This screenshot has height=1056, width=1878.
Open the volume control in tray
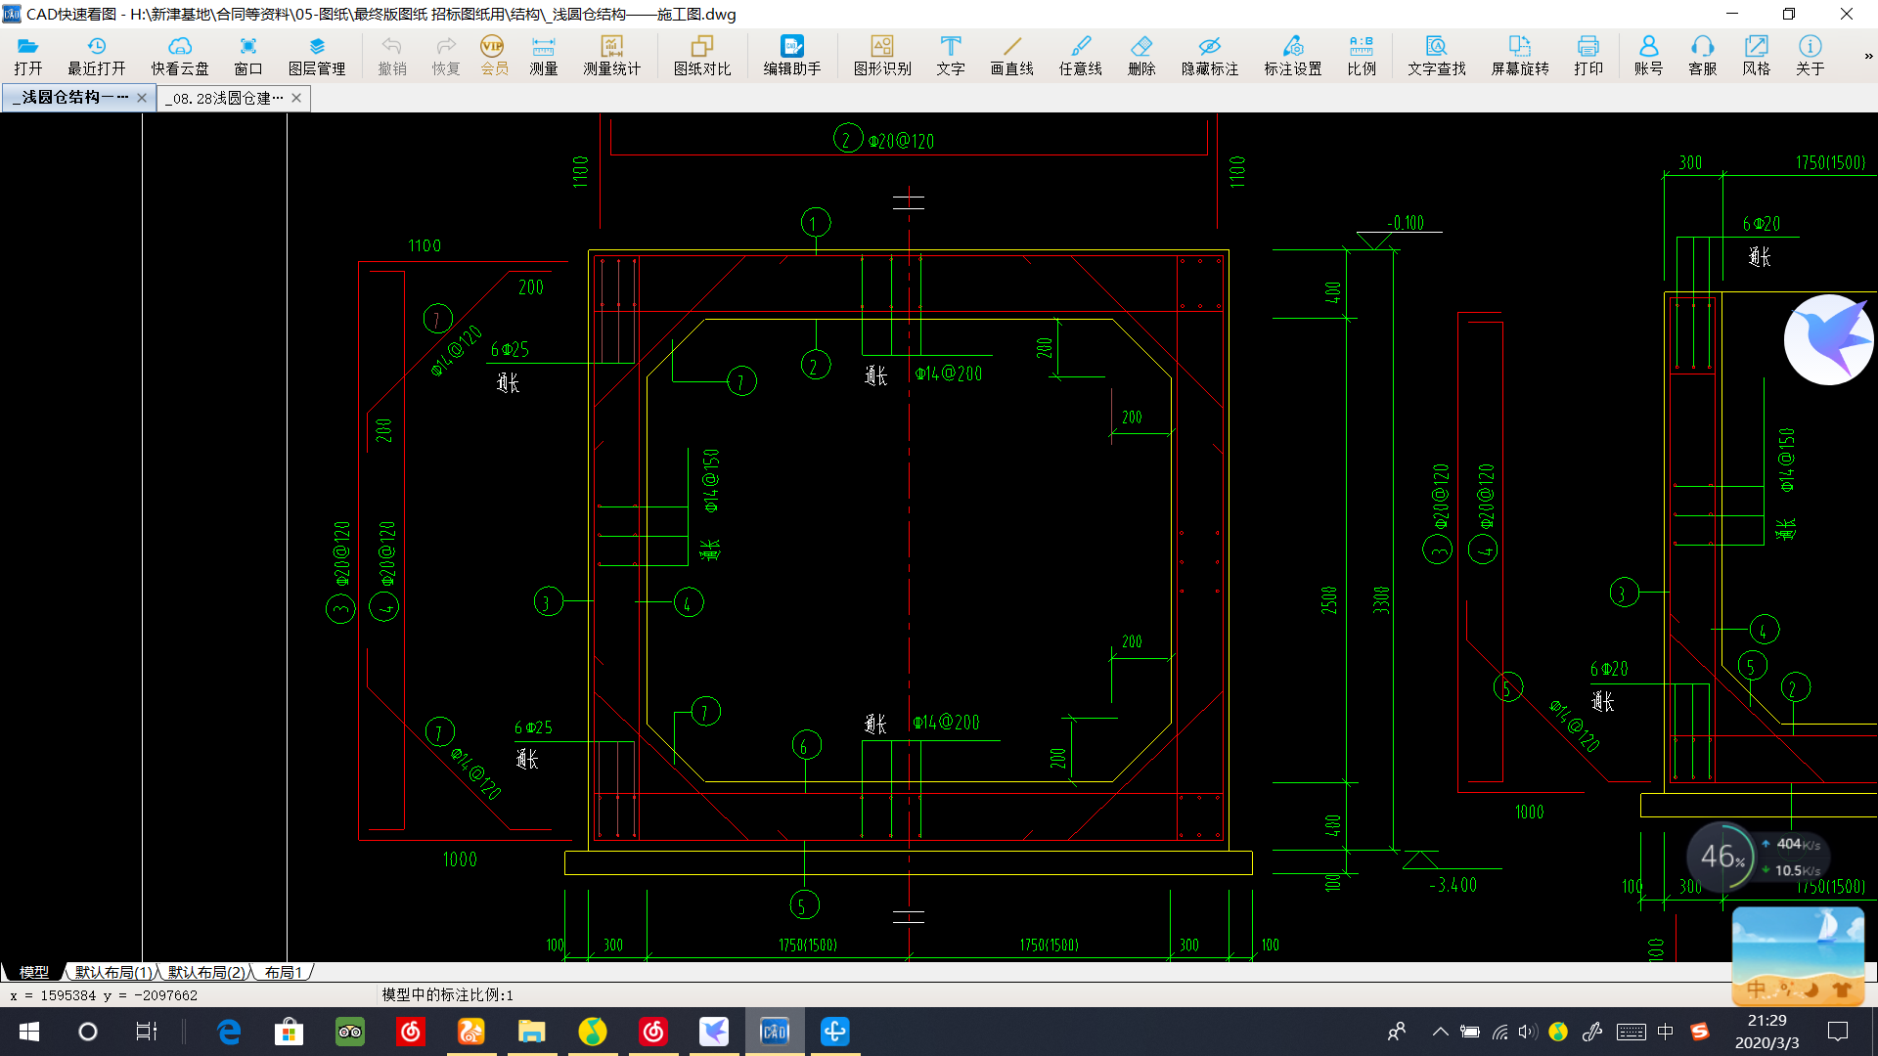point(1528,1032)
